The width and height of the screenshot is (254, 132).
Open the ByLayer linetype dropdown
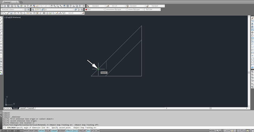point(116,9)
